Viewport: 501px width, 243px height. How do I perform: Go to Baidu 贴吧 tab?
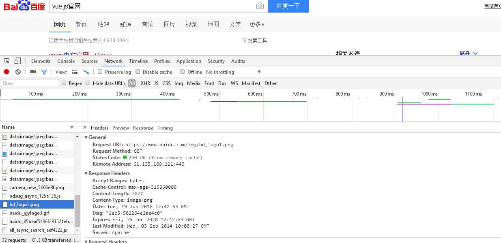(x=103, y=24)
